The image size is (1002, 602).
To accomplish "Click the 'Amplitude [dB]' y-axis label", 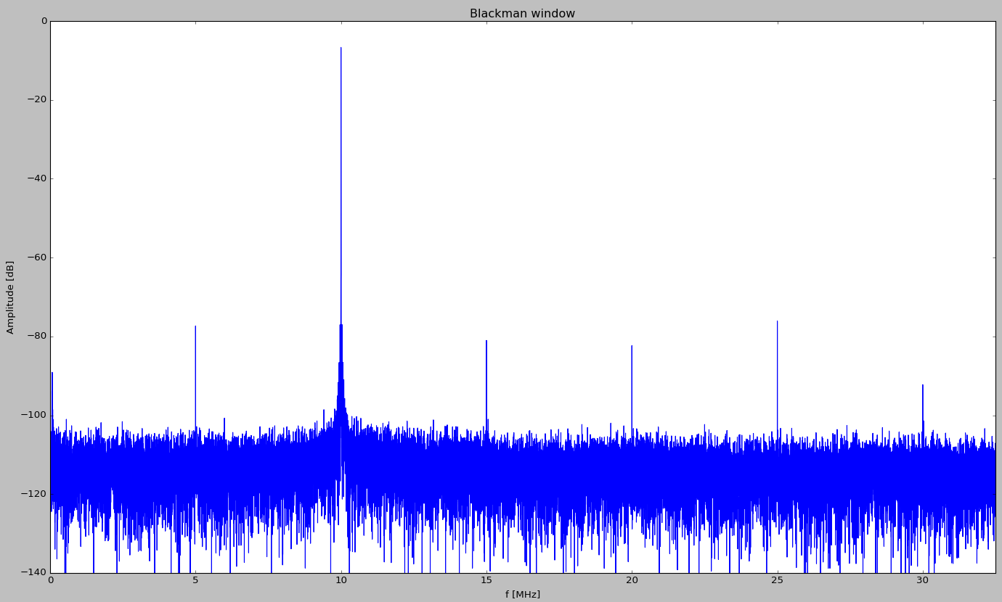I will (10, 297).
